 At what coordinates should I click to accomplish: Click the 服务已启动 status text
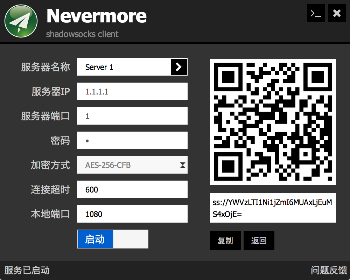(27, 270)
